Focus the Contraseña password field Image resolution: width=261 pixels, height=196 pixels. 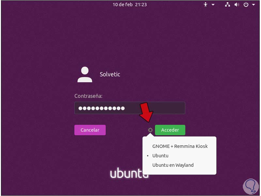click(x=130, y=108)
